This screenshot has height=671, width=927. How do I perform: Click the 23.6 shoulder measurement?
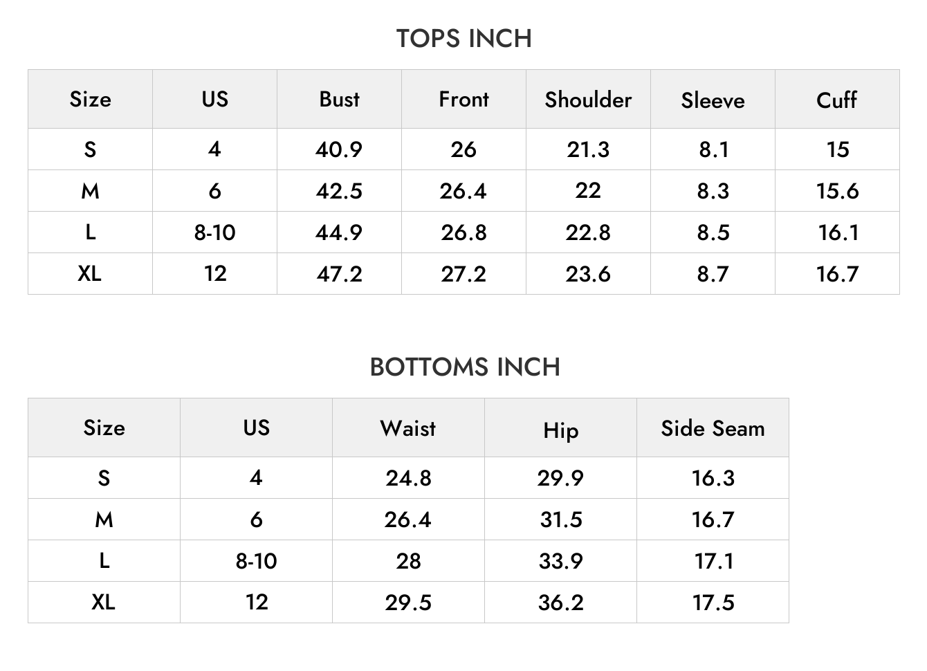588,274
